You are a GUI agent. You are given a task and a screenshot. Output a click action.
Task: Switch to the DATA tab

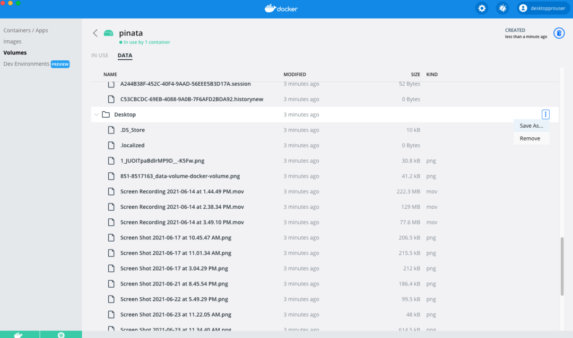coord(125,55)
